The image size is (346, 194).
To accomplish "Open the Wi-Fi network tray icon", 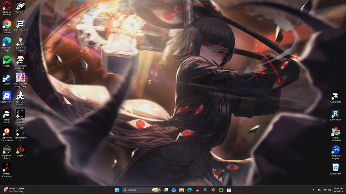I will (325, 190).
